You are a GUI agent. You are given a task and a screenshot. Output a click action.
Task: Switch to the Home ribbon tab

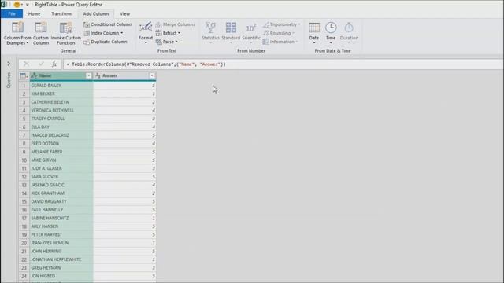pos(34,14)
